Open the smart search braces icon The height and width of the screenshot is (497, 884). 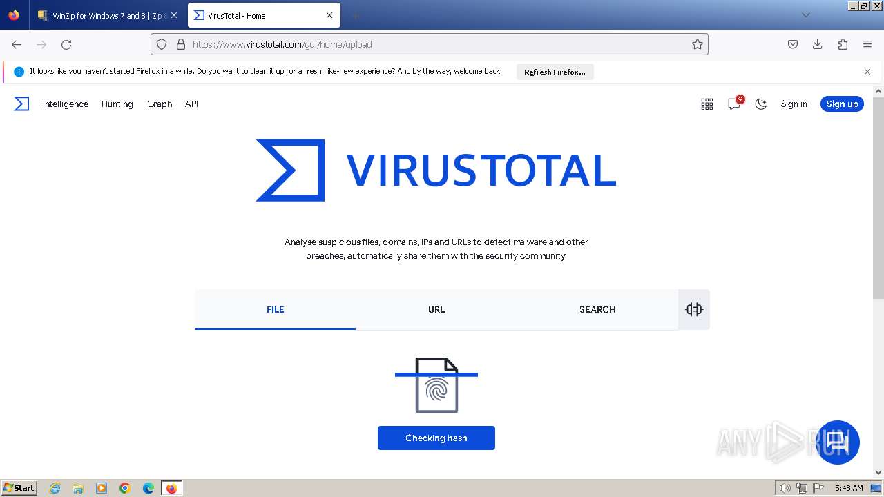(x=694, y=309)
